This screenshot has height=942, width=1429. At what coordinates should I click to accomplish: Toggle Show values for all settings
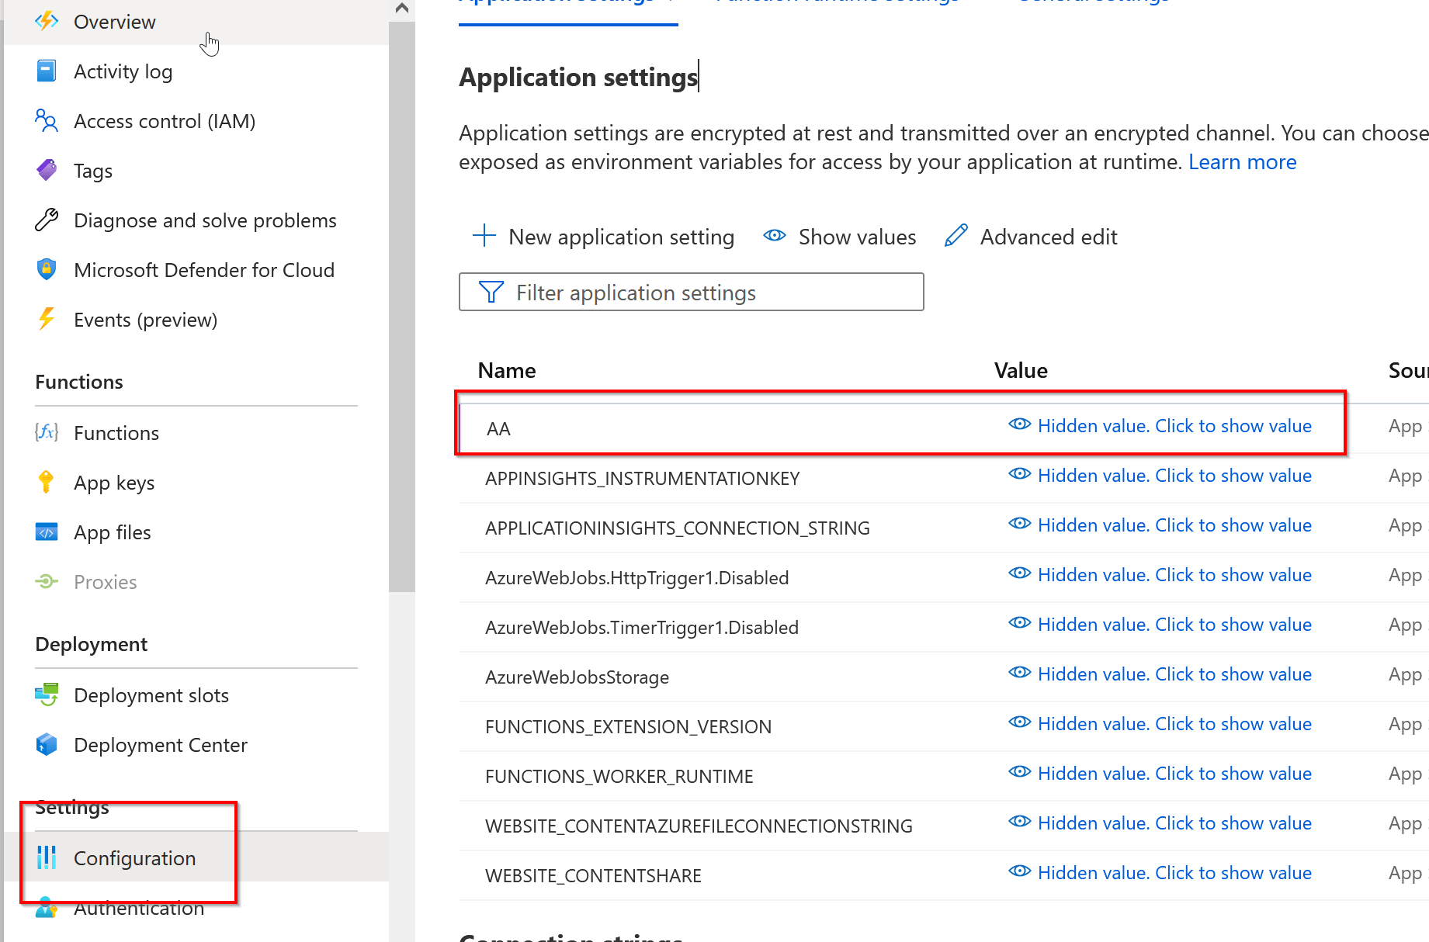(840, 237)
